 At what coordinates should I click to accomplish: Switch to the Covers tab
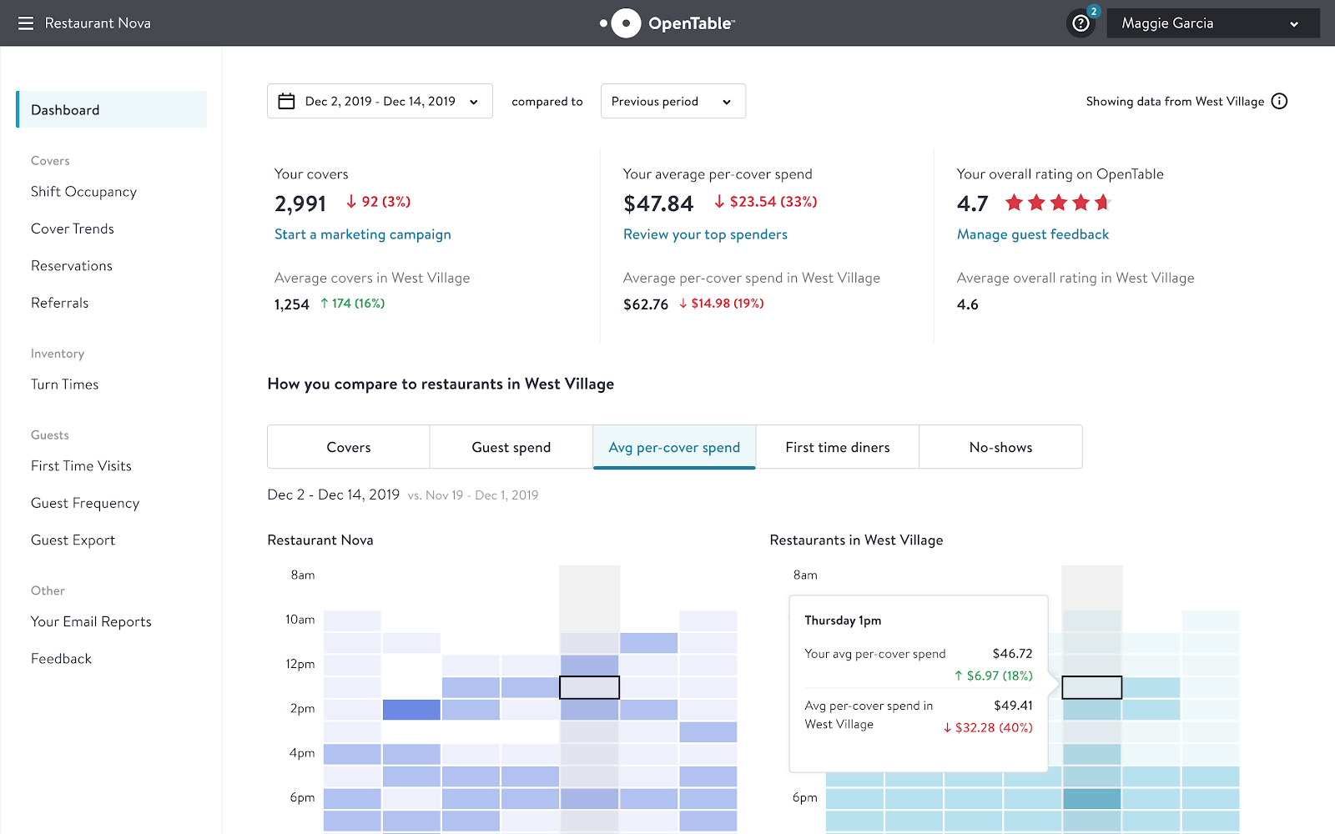(x=349, y=448)
